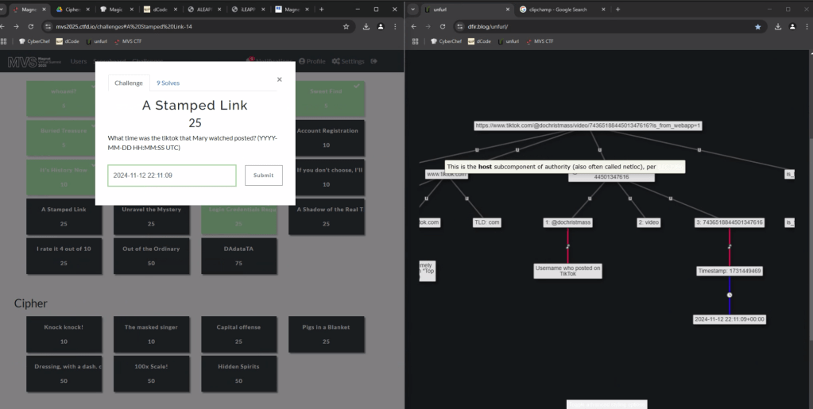Open the Chrome profile icon in the ctfd.io window
Viewport: 813px width, 409px height.
[381, 26]
